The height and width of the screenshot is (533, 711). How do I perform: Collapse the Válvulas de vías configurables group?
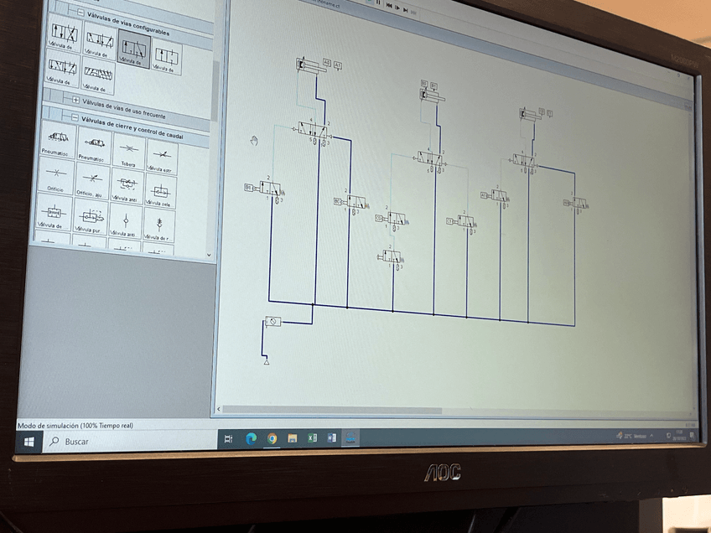(x=80, y=13)
